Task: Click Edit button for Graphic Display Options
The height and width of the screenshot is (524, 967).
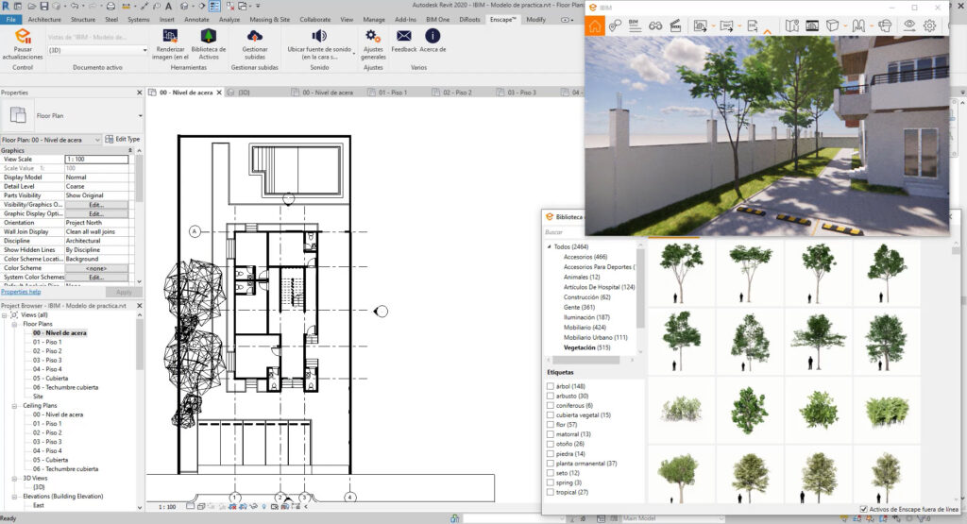Action: 96,214
